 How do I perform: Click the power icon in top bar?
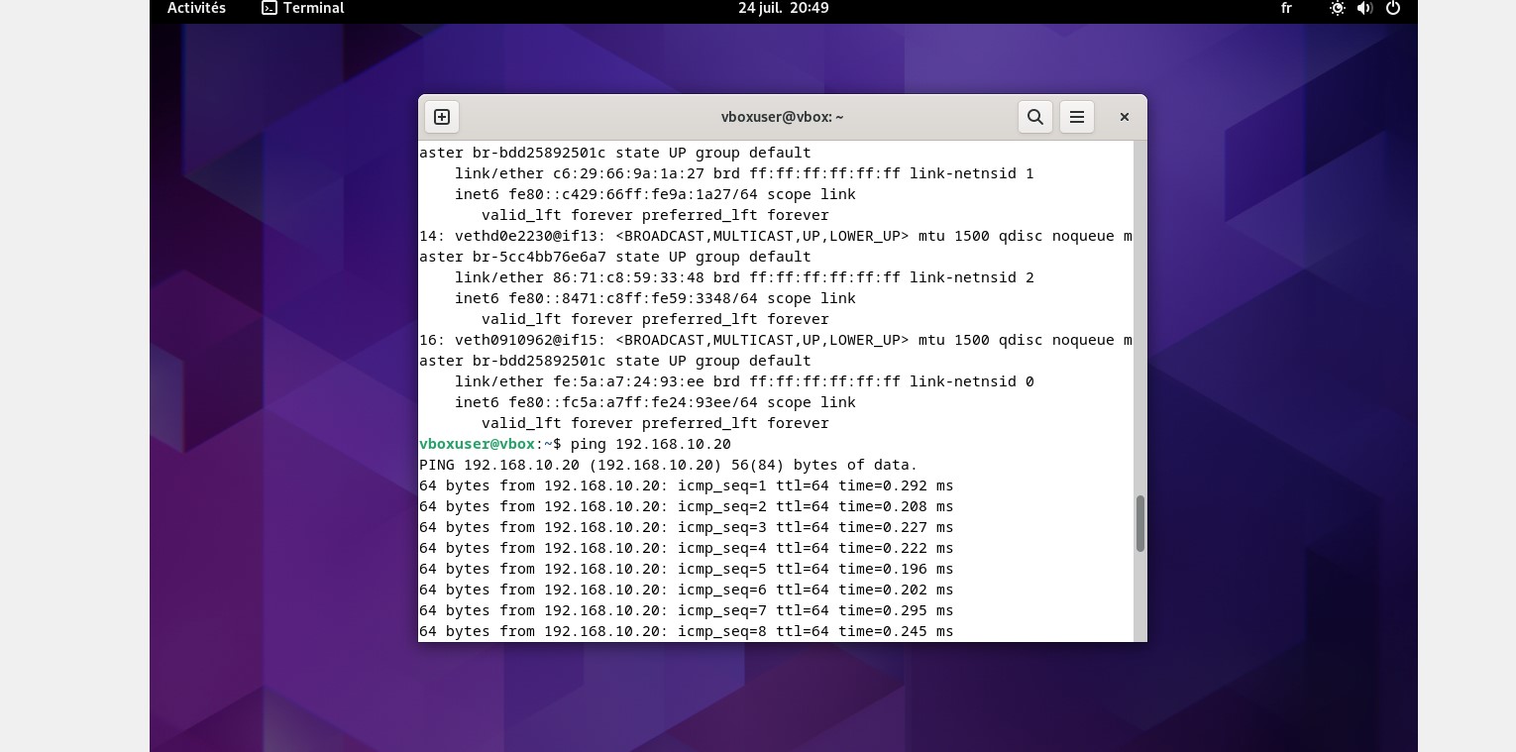tap(1393, 8)
